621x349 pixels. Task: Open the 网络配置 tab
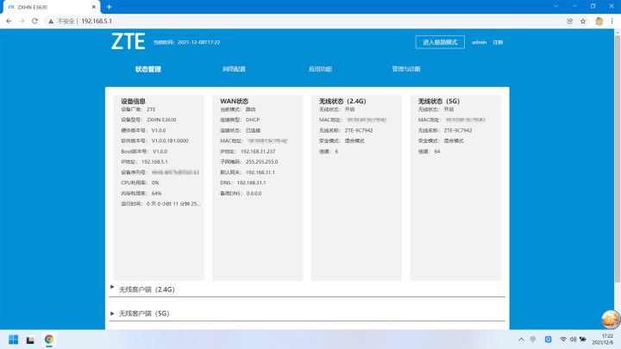tap(234, 69)
